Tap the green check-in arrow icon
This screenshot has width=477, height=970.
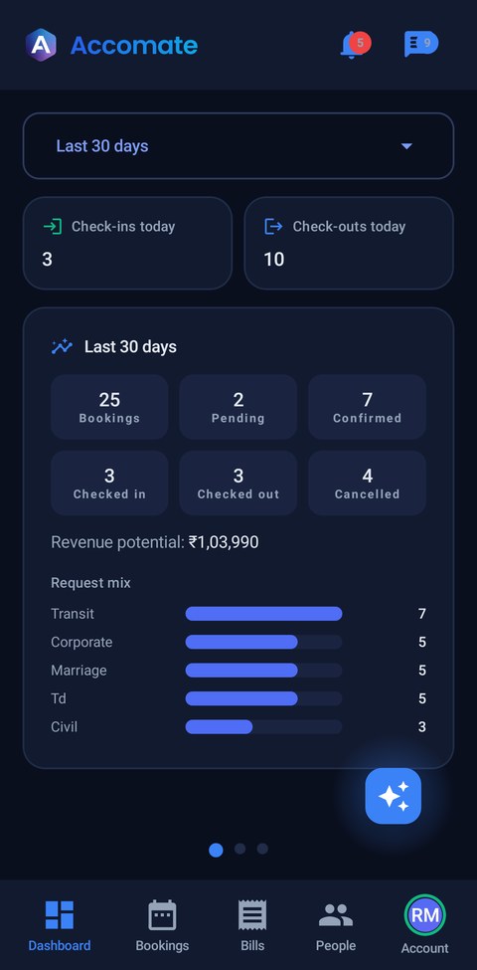pyautogui.click(x=53, y=227)
